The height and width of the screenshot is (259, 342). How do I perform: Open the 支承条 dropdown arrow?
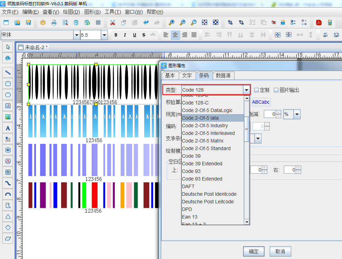pyautogui.click(x=258, y=139)
